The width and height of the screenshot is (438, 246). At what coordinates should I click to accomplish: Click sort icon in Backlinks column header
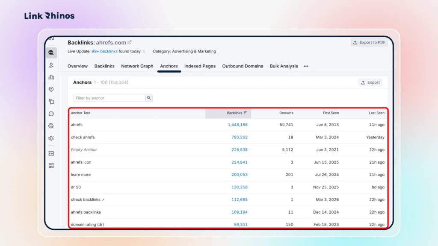tap(245, 113)
